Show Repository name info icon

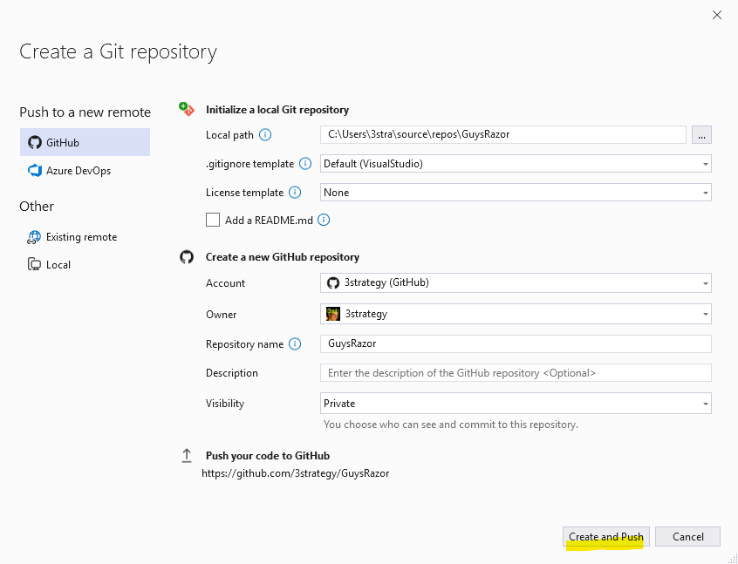295,343
